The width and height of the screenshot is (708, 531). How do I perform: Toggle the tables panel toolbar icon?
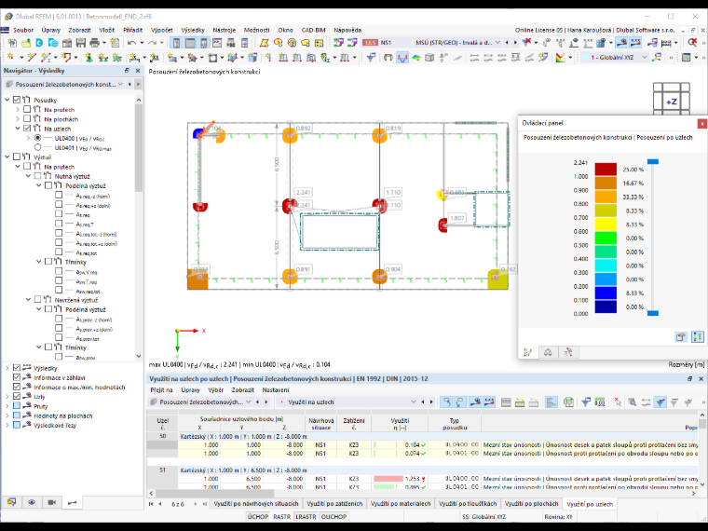(x=190, y=43)
